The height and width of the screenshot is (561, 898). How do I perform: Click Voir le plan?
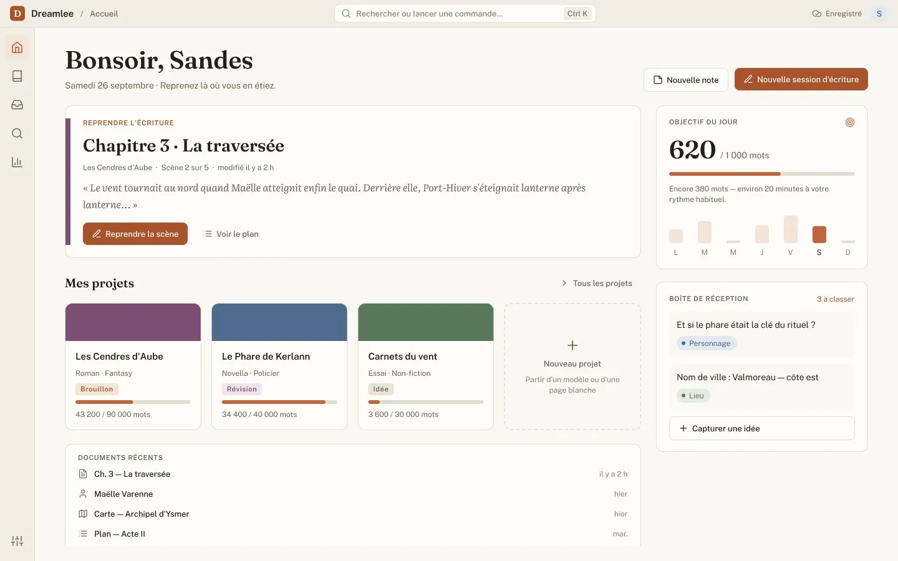click(x=231, y=234)
